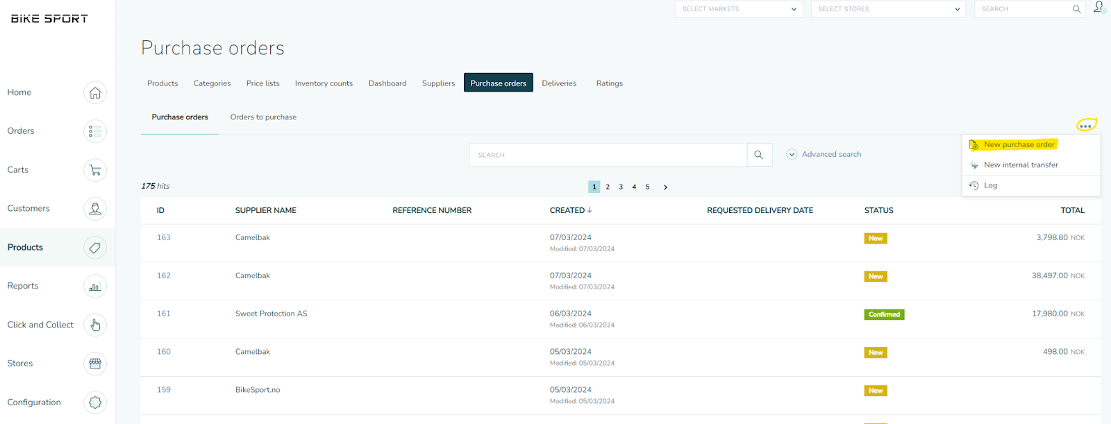The image size is (1111, 424).
Task: Click the Status column header
Action: pyautogui.click(x=879, y=210)
